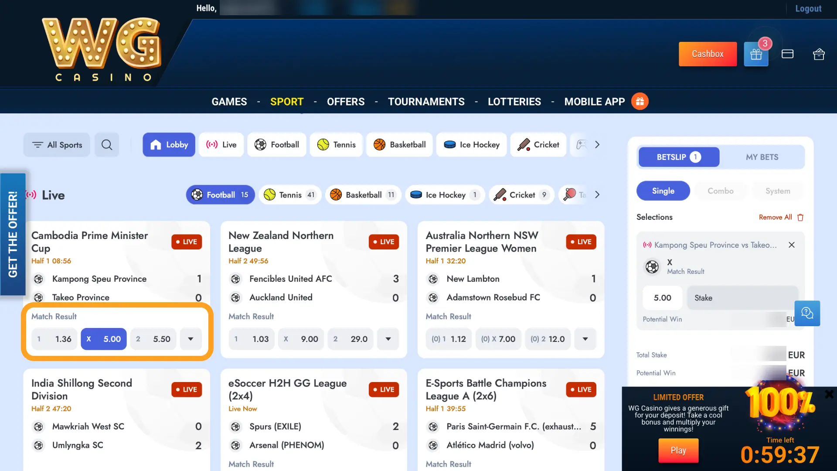
Task: Open the shopping basket icon
Action: tap(819, 54)
